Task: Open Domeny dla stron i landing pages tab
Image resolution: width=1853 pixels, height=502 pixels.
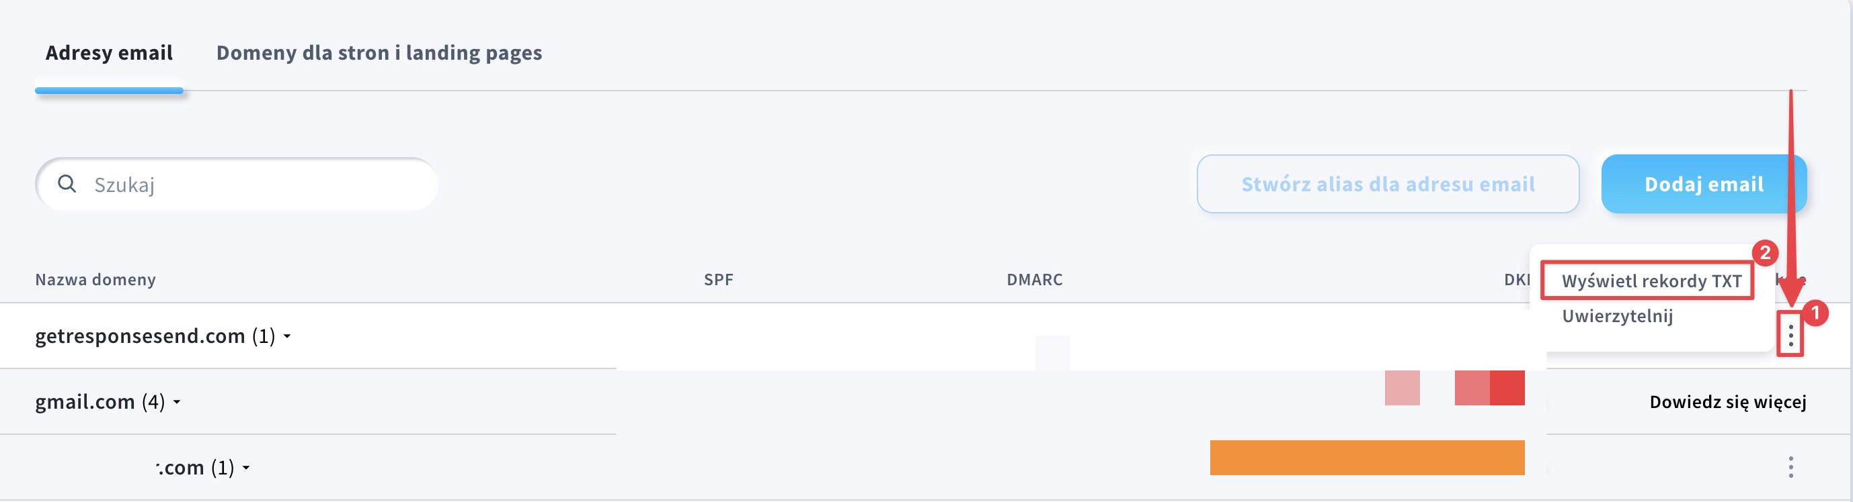Action: tap(379, 53)
